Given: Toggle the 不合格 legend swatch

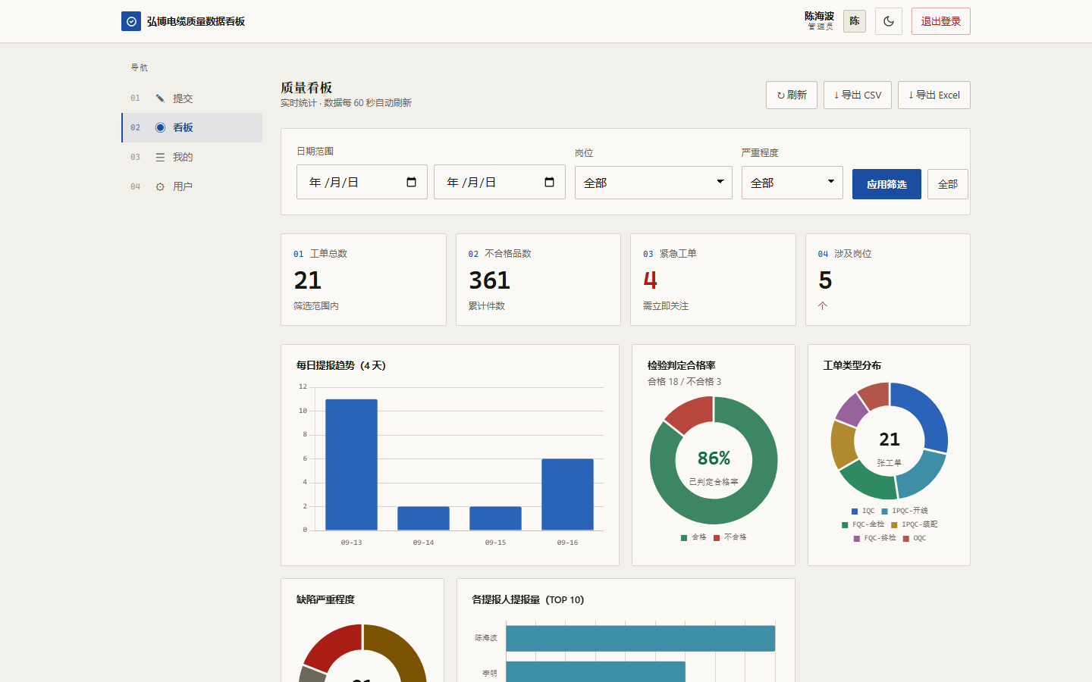Looking at the screenshot, I should pos(717,537).
